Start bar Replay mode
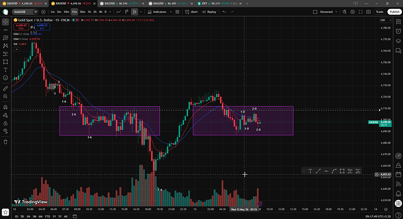403x219 pixels. (x=209, y=12)
